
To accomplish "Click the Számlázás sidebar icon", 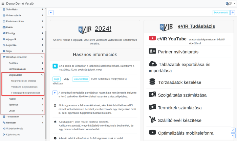I will pyautogui.click(x=4, y=9).
